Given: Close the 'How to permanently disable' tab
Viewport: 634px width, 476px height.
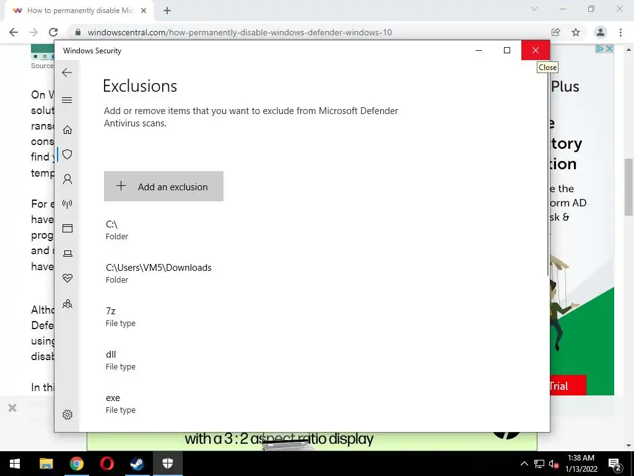Looking at the screenshot, I should click(x=144, y=11).
